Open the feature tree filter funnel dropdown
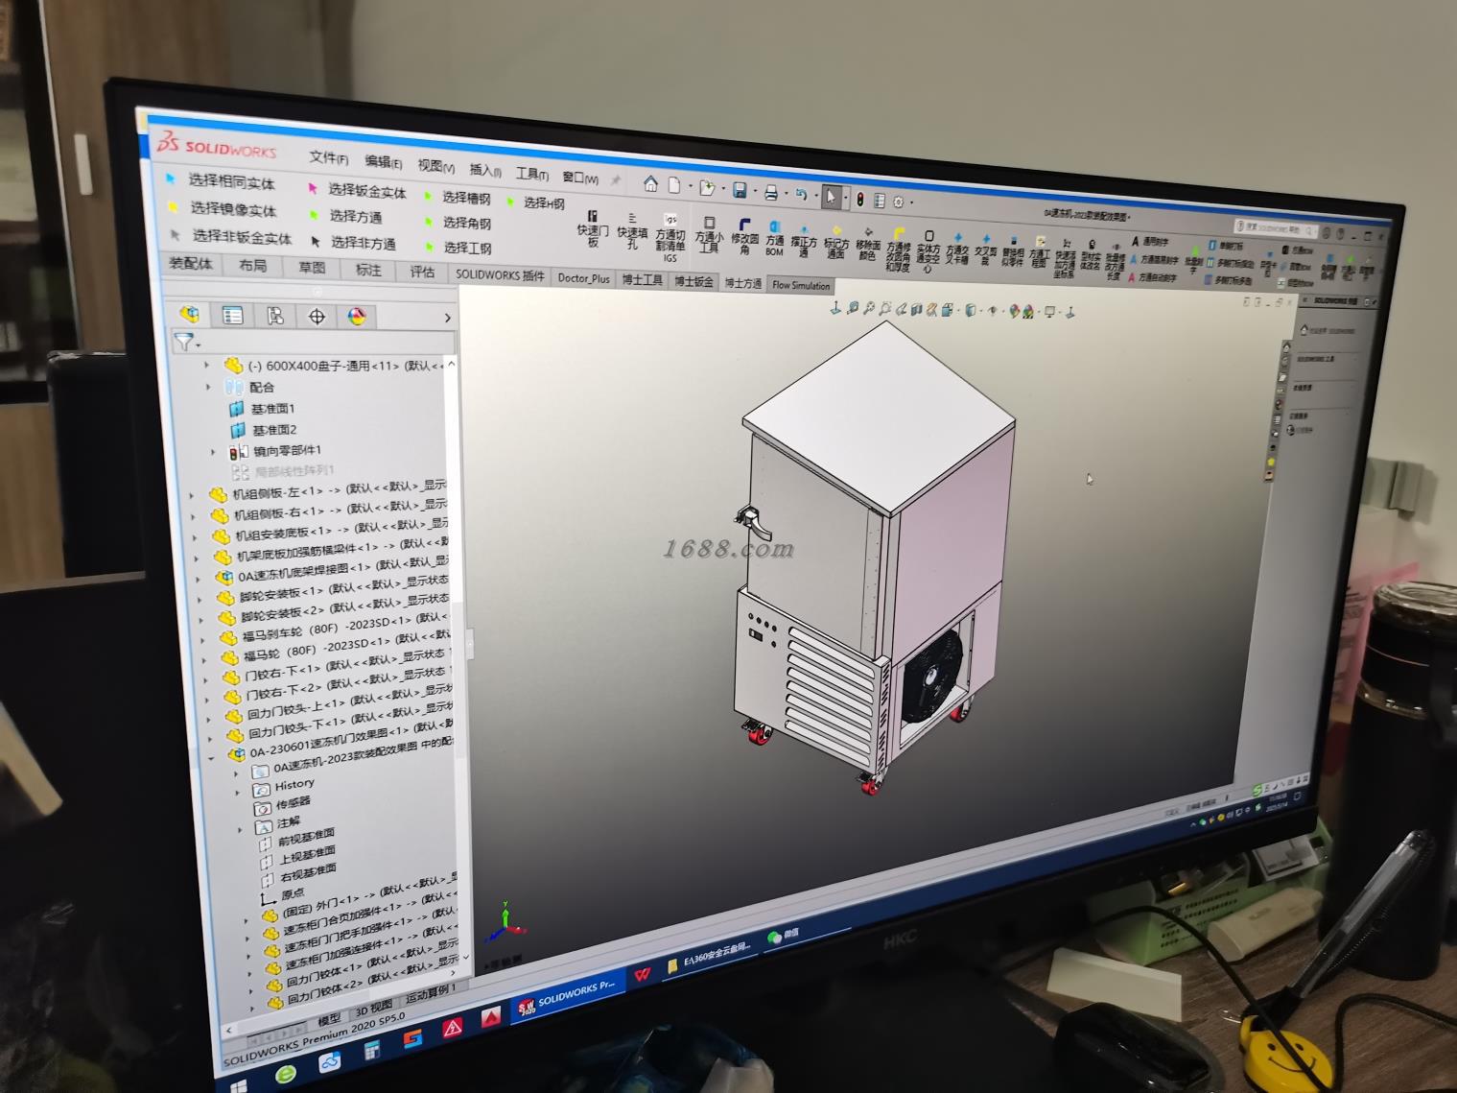The image size is (1457, 1093). coord(186,343)
